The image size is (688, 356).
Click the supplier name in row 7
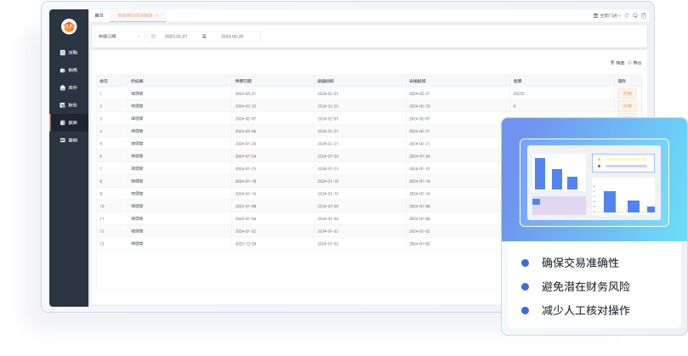click(x=137, y=169)
